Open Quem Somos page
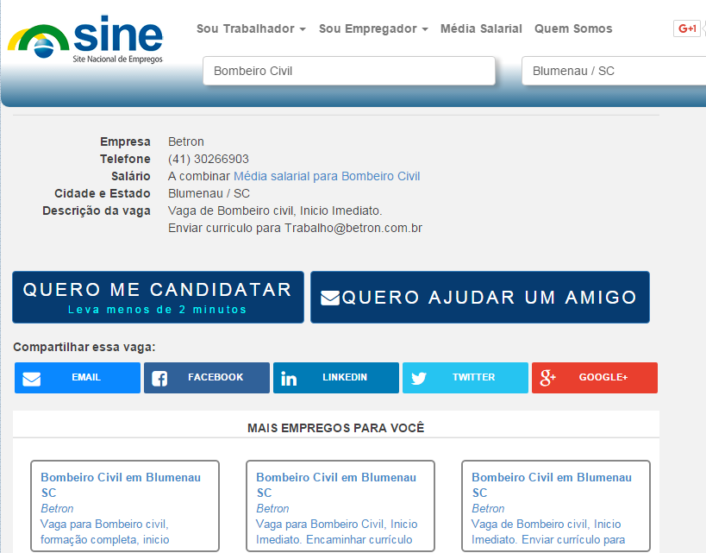The width and height of the screenshot is (706, 553). (573, 28)
